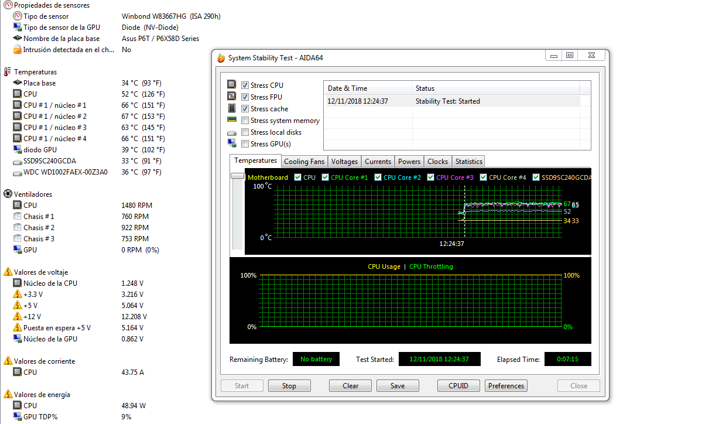The height and width of the screenshot is (424, 719).
Task: Toggle the CPU graph legend checkbox
Action: [298, 177]
